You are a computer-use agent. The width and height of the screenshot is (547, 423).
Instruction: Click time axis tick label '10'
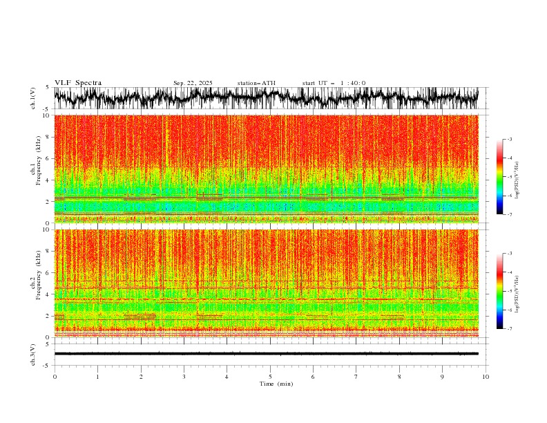tap(486, 377)
